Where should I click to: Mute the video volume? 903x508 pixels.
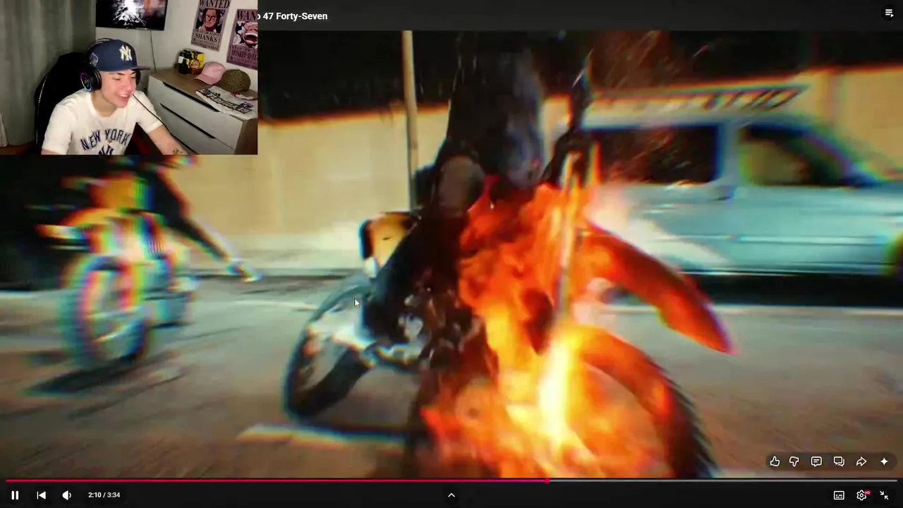66,495
